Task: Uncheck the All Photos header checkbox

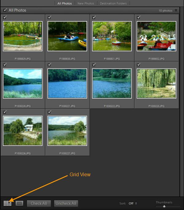Action: click(x=5, y=10)
